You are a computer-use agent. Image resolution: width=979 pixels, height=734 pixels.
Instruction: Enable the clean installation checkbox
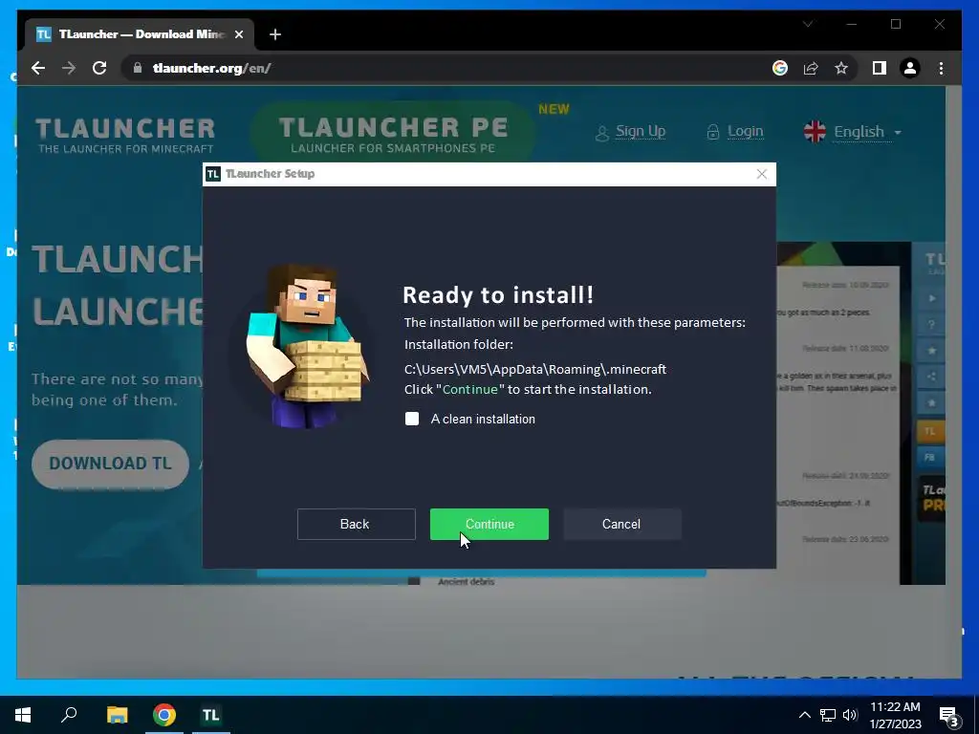pyautogui.click(x=412, y=419)
